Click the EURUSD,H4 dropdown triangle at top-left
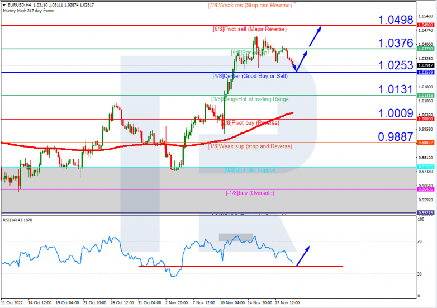The width and height of the screenshot is (437, 308). (x=4, y=5)
